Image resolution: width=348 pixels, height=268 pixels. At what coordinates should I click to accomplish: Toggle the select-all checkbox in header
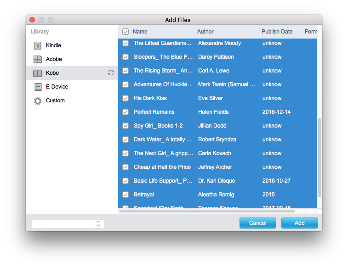pyautogui.click(x=126, y=32)
